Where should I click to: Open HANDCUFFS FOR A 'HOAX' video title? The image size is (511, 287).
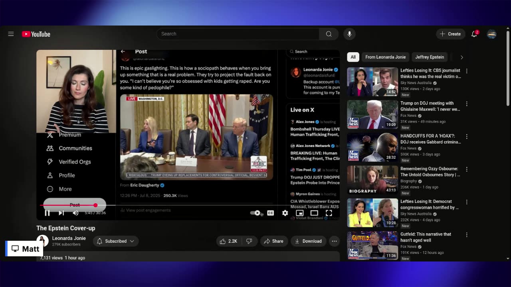(x=431, y=139)
